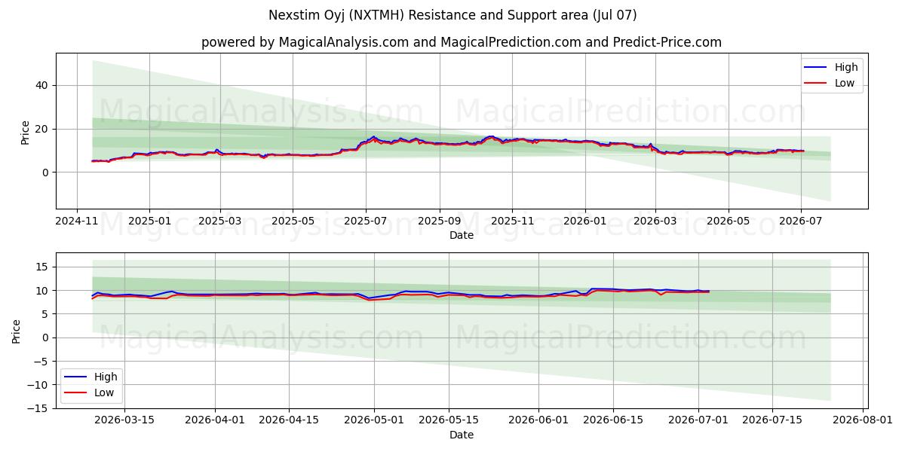Screen dimensions: 905x452
Task: Click the "2025-03" date tick label
Action: [220, 221]
